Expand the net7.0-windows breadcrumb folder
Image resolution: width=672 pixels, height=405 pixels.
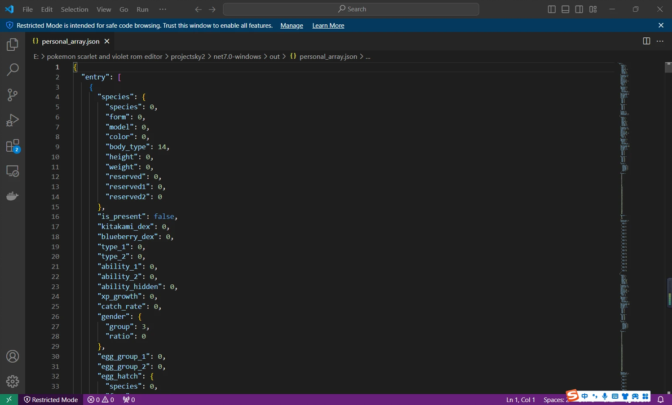tap(237, 56)
